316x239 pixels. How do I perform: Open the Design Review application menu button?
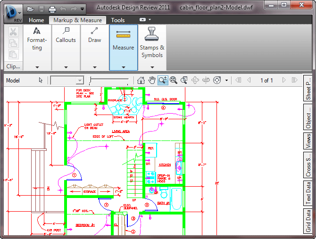[13, 14]
